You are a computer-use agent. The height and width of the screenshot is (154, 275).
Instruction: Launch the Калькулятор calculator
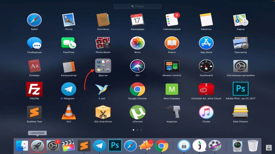pyautogui.click(x=68, y=66)
